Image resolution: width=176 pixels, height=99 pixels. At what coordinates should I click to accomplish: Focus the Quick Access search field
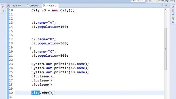(x=138, y=1)
